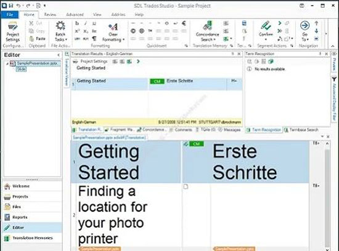Close the Translation Results panel
The width and height of the screenshot is (339, 251).
pos(239,54)
